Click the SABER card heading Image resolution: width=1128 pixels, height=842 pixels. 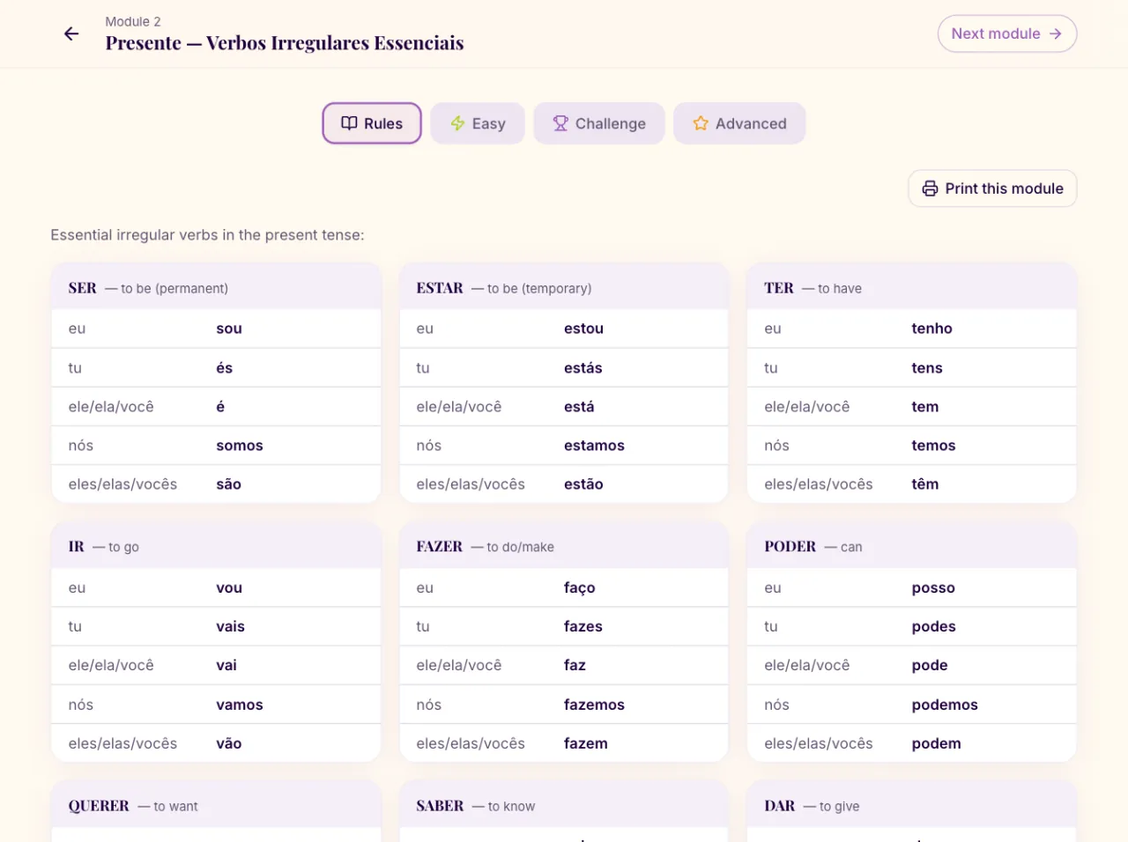pyautogui.click(x=440, y=806)
